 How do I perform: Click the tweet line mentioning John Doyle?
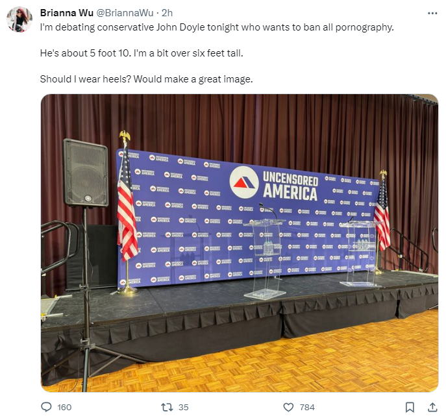217,27
